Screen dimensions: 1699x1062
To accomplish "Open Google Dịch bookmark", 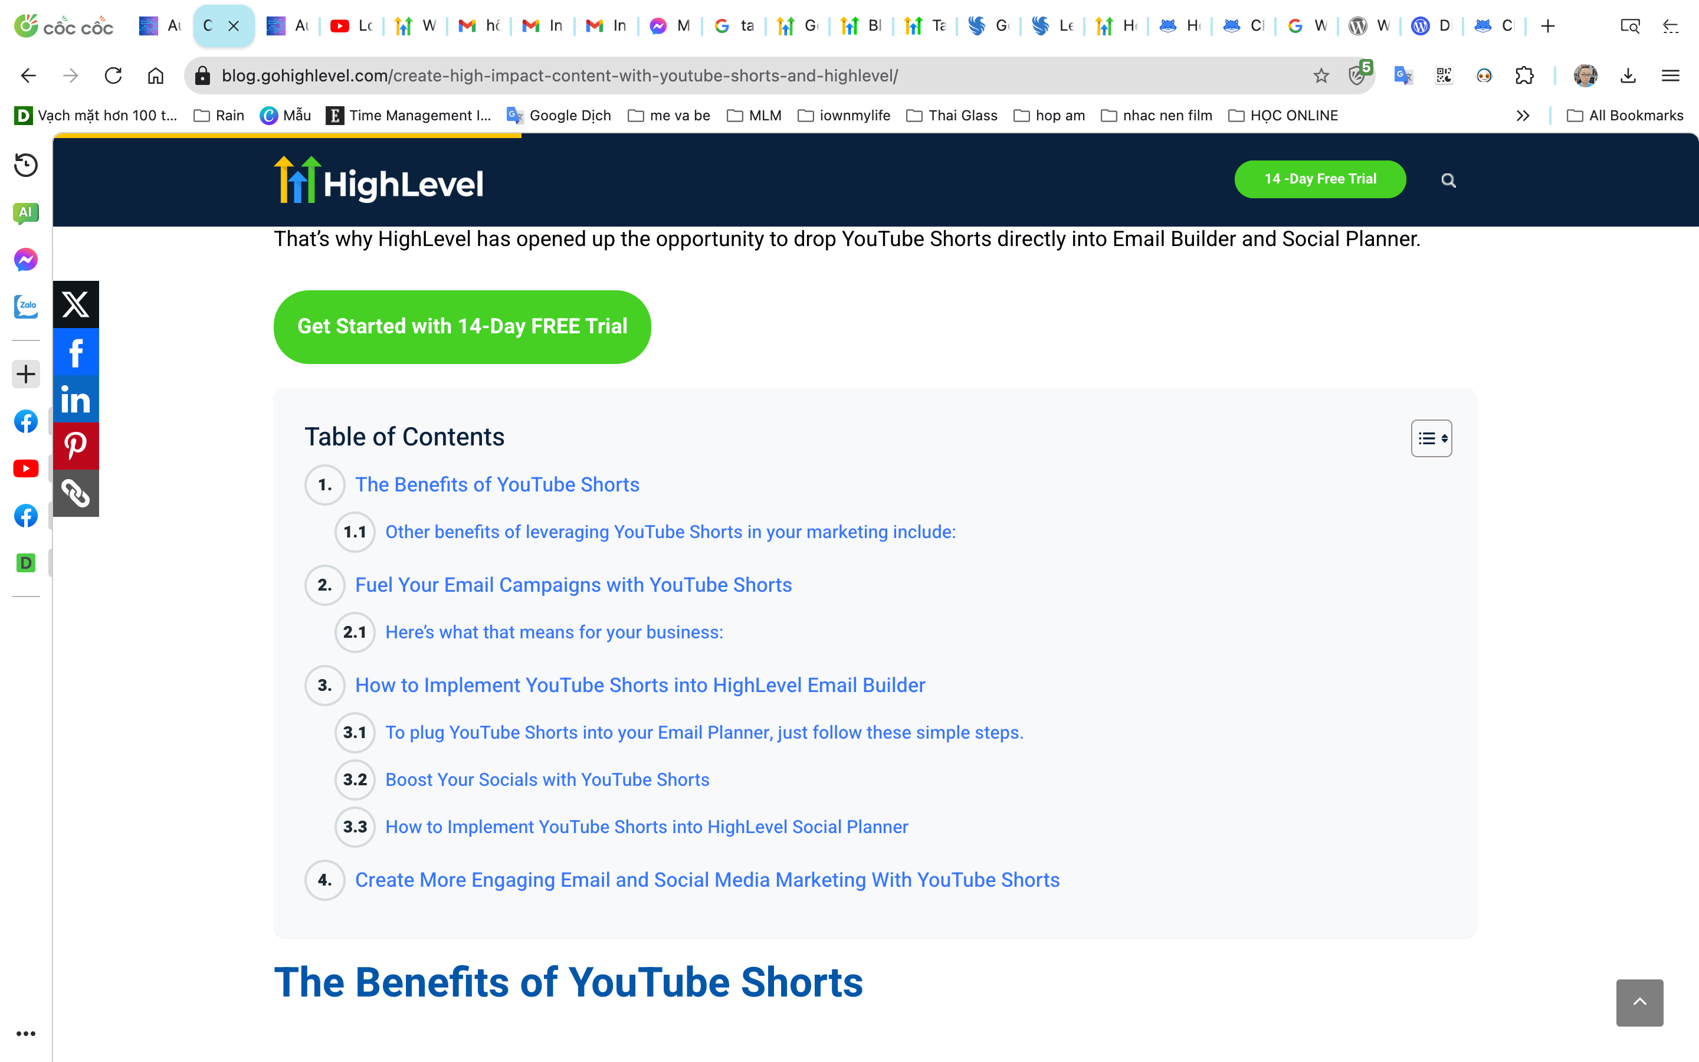I will (x=559, y=115).
